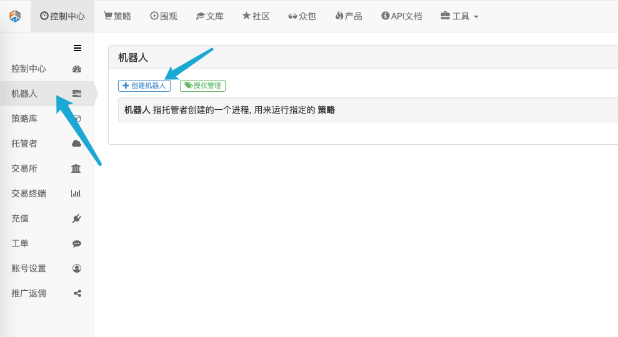This screenshot has height=337, width=618.
Task: Click server icon beside 机器人
Action: coord(77,94)
